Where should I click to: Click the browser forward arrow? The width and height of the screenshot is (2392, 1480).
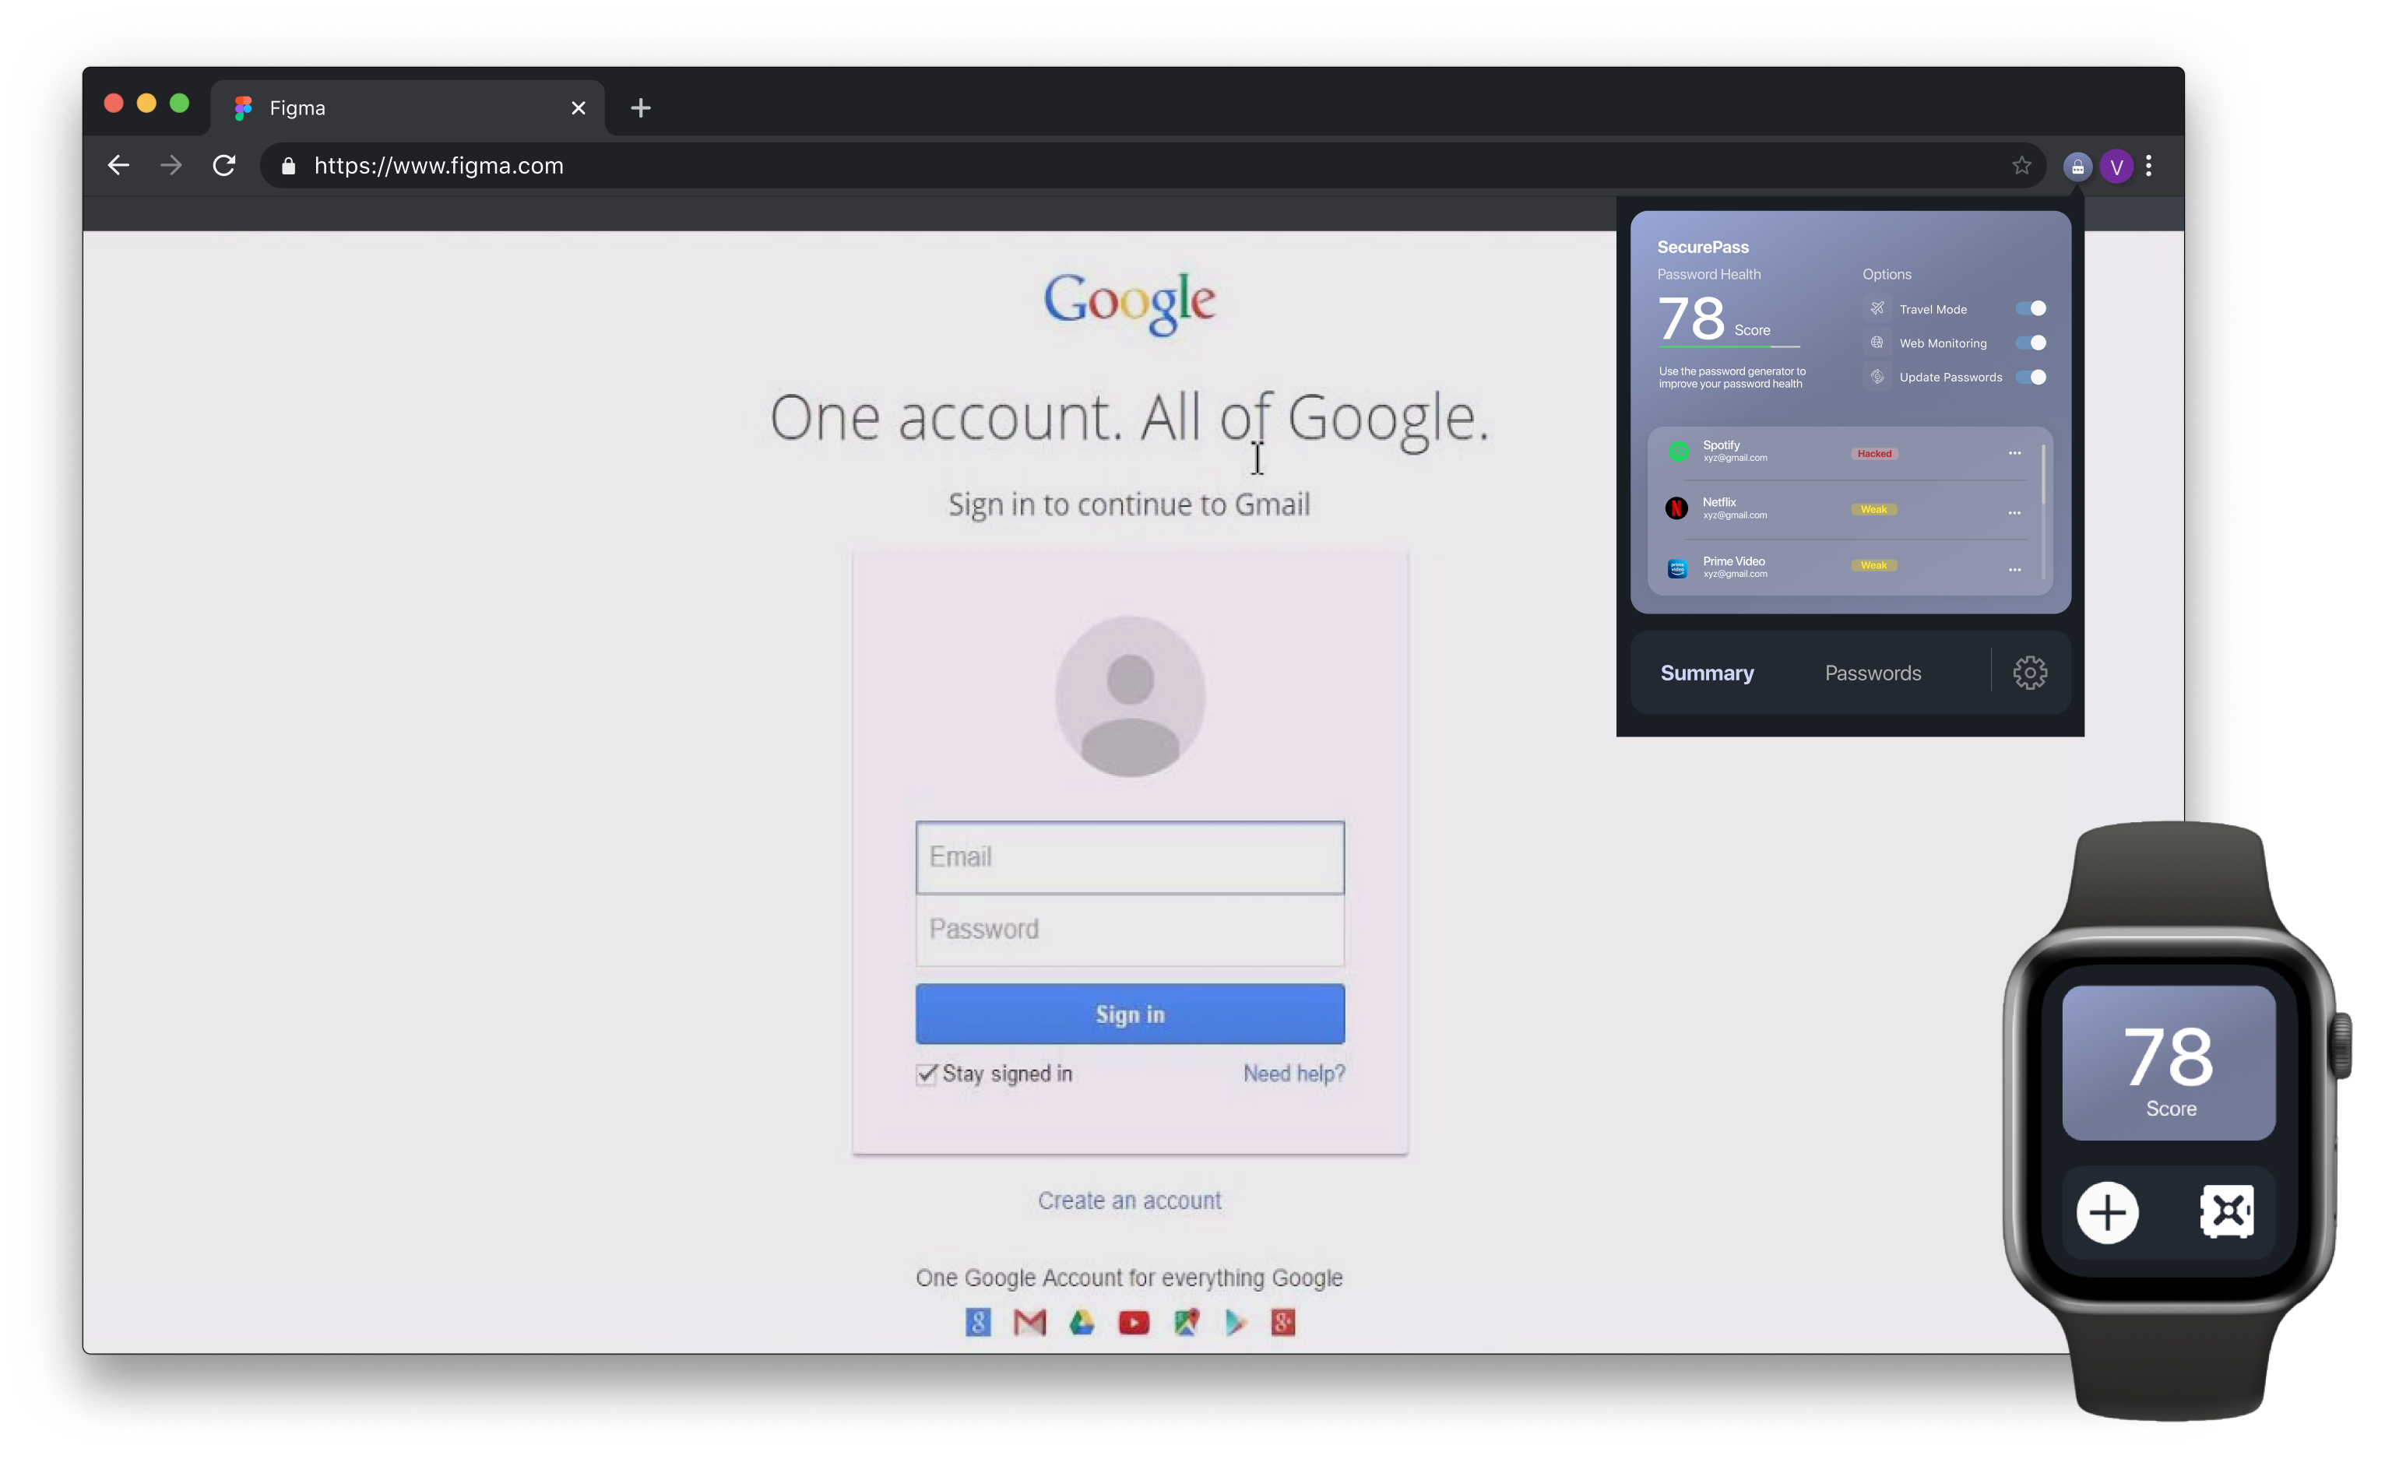click(x=171, y=165)
